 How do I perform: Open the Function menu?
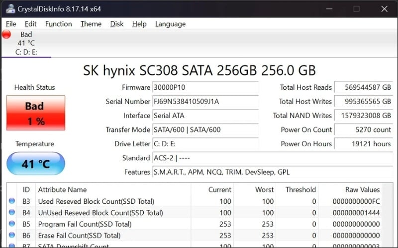[x=58, y=24]
